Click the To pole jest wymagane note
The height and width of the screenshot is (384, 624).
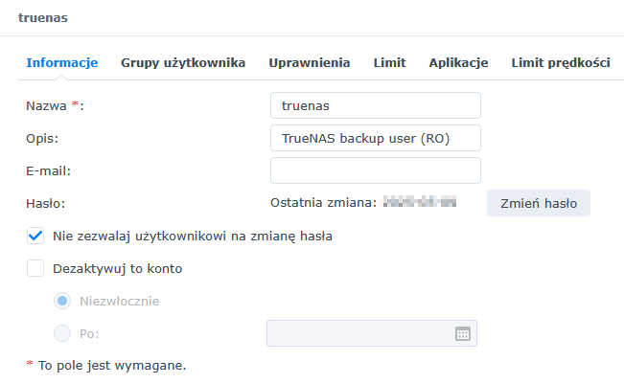pyautogui.click(x=105, y=365)
